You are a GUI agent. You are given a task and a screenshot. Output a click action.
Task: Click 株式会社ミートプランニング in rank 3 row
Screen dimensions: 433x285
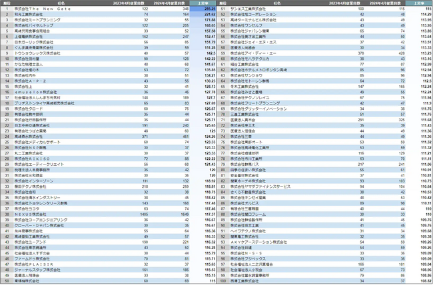(x=37, y=20)
